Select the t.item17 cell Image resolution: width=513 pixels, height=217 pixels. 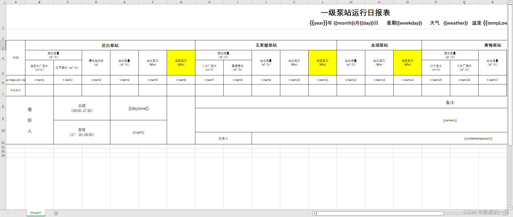point(493,80)
